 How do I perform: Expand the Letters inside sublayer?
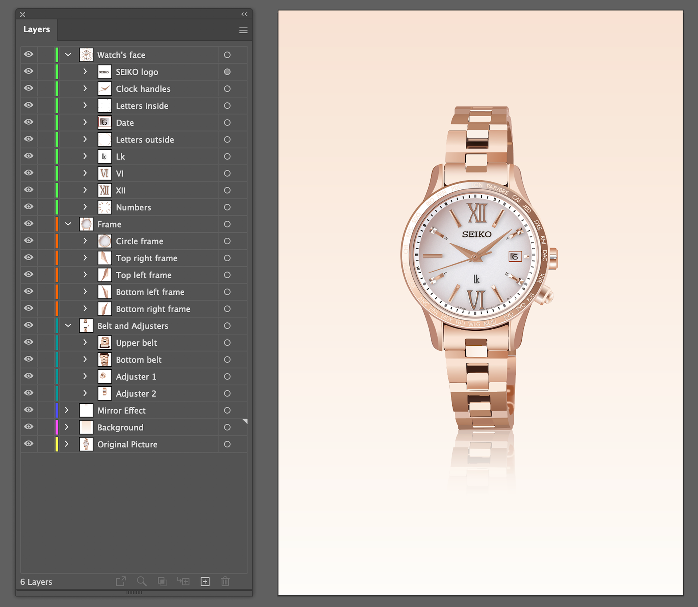85,105
